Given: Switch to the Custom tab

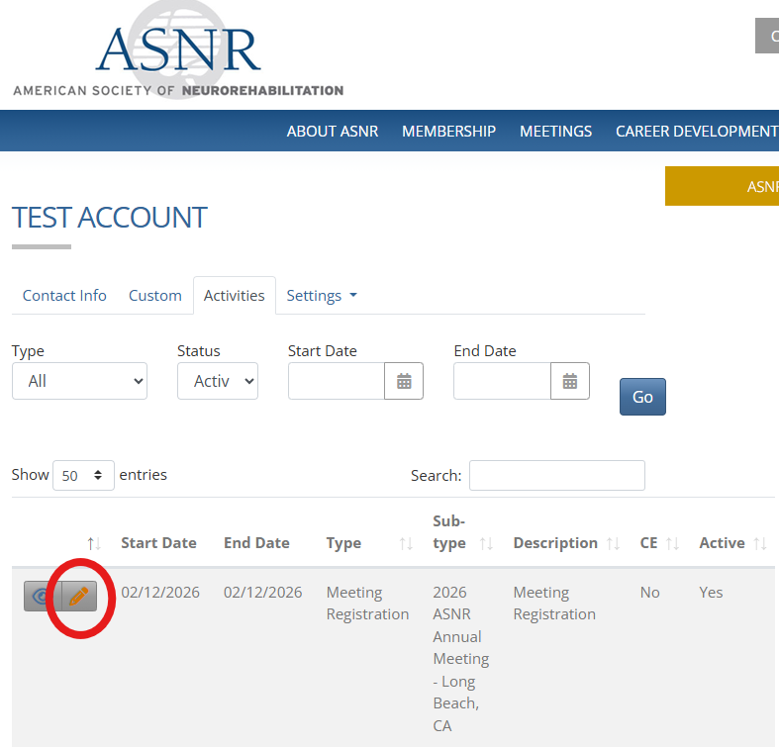Looking at the screenshot, I should pyautogui.click(x=155, y=296).
